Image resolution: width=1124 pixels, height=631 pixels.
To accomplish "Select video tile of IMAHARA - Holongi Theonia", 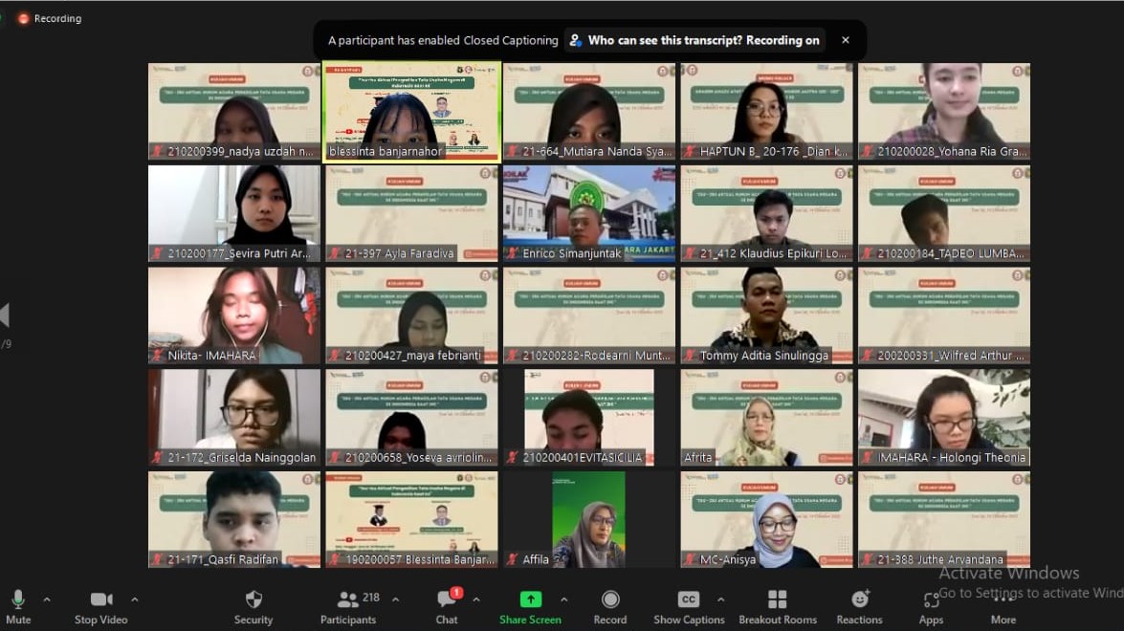I will click(x=944, y=418).
